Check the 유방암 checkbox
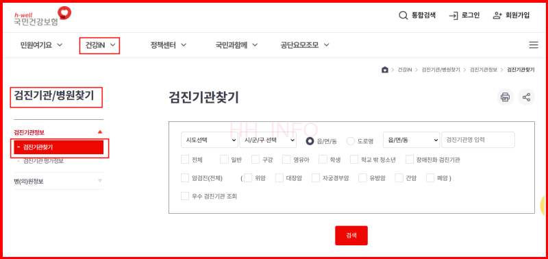 point(363,178)
